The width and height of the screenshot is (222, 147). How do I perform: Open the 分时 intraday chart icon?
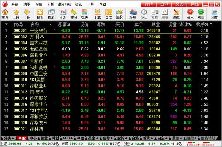pyautogui.click(x=214, y=14)
